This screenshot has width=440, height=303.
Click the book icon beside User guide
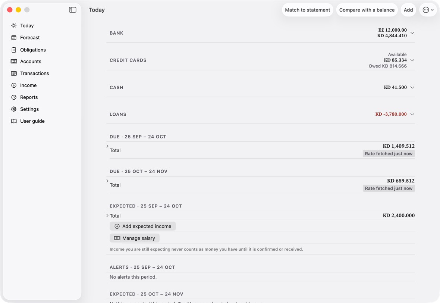click(x=14, y=121)
